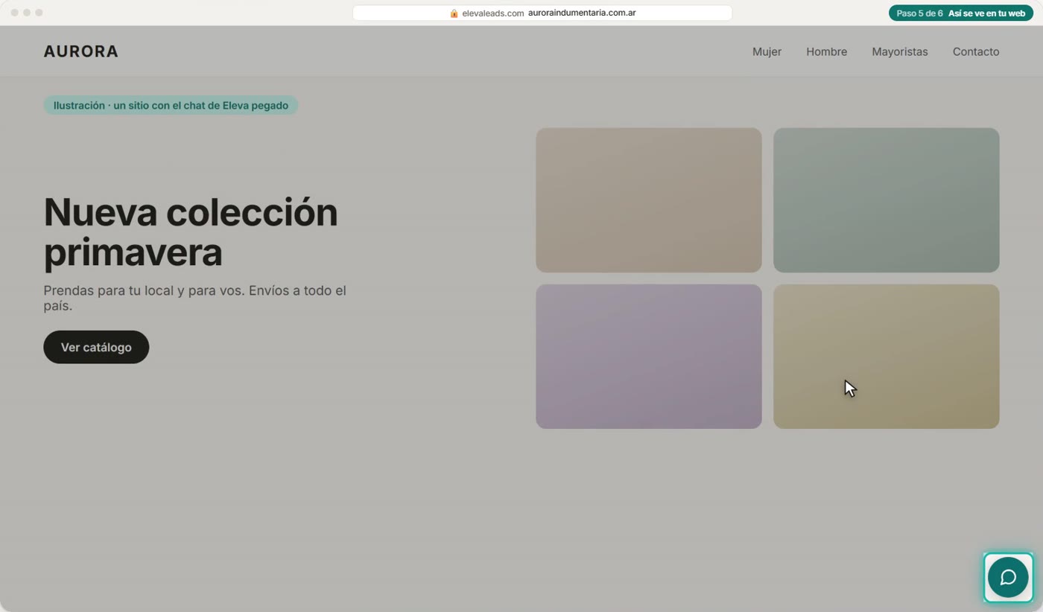This screenshot has width=1043, height=612.
Task: Open the Contacto page link
Action: pos(976,51)
